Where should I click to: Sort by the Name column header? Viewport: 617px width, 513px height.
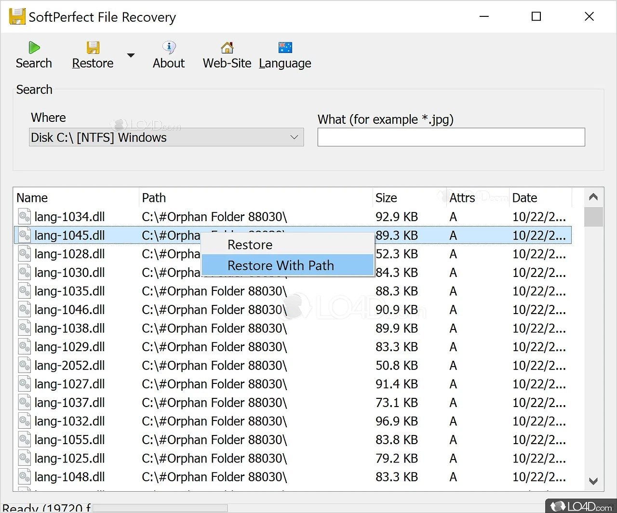coord(76,197)
